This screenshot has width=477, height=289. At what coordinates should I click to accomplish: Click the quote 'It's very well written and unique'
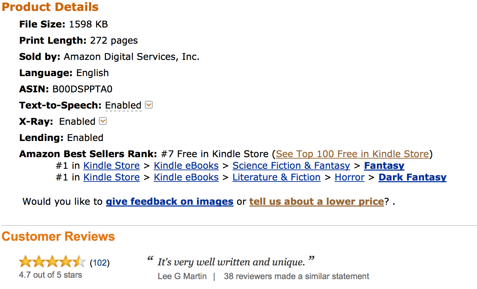click(x=231, y=262)
